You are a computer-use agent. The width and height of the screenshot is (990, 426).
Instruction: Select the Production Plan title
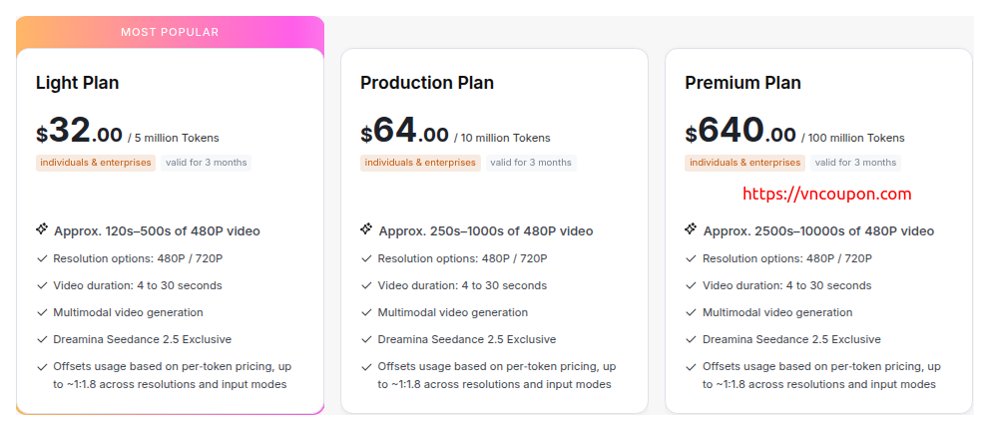click(427, 83)
